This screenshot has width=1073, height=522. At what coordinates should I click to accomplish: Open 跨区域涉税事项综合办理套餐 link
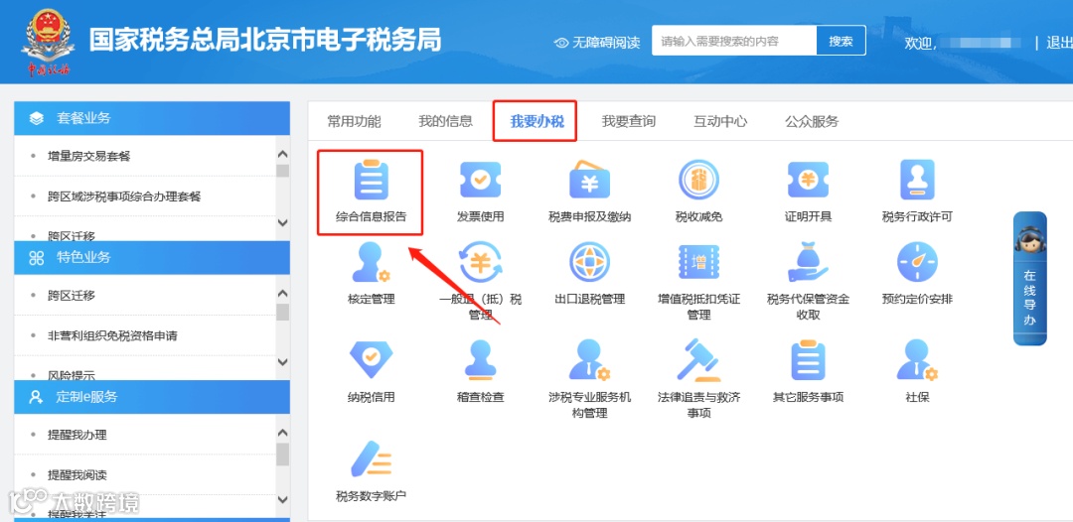tap(124, 196)
